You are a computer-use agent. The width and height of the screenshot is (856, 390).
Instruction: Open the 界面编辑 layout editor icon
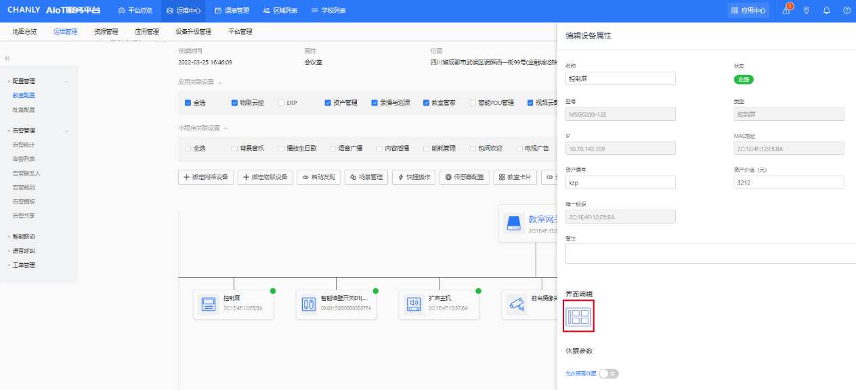(x=579, y=317)
